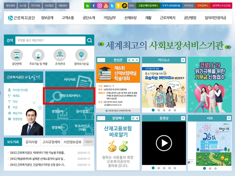
Task: Click the search magnifier button
Action: coord(90,40)
